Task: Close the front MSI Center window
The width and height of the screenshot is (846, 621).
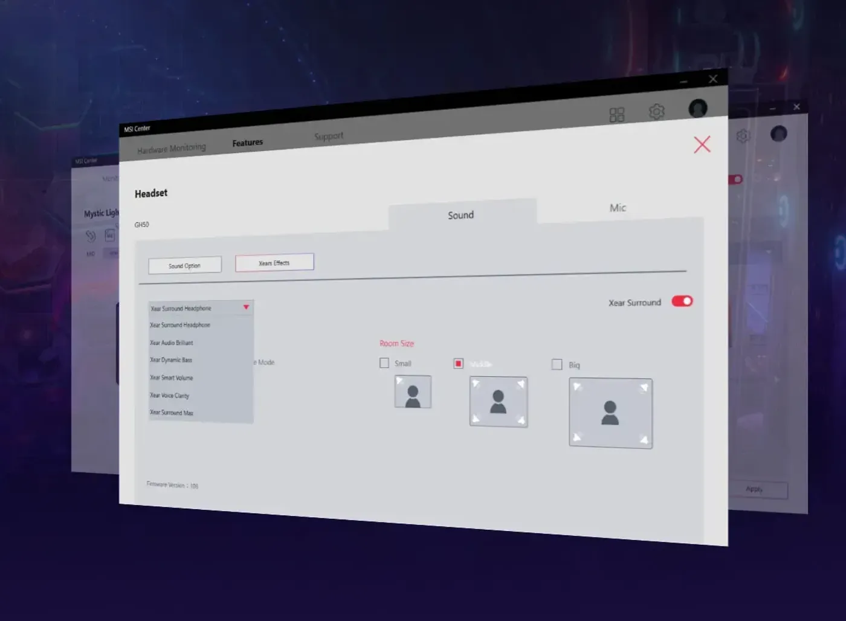Action: coord(713,79)
